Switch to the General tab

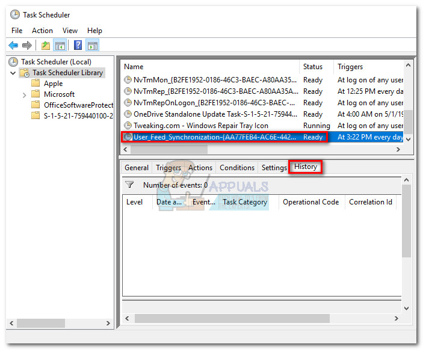[137, 168]
